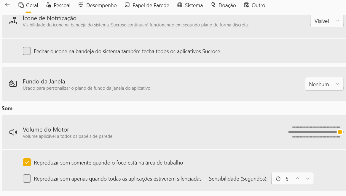Click the Volume do Motor slider handle
Screen dimensions: 346x196
[340, 132]
